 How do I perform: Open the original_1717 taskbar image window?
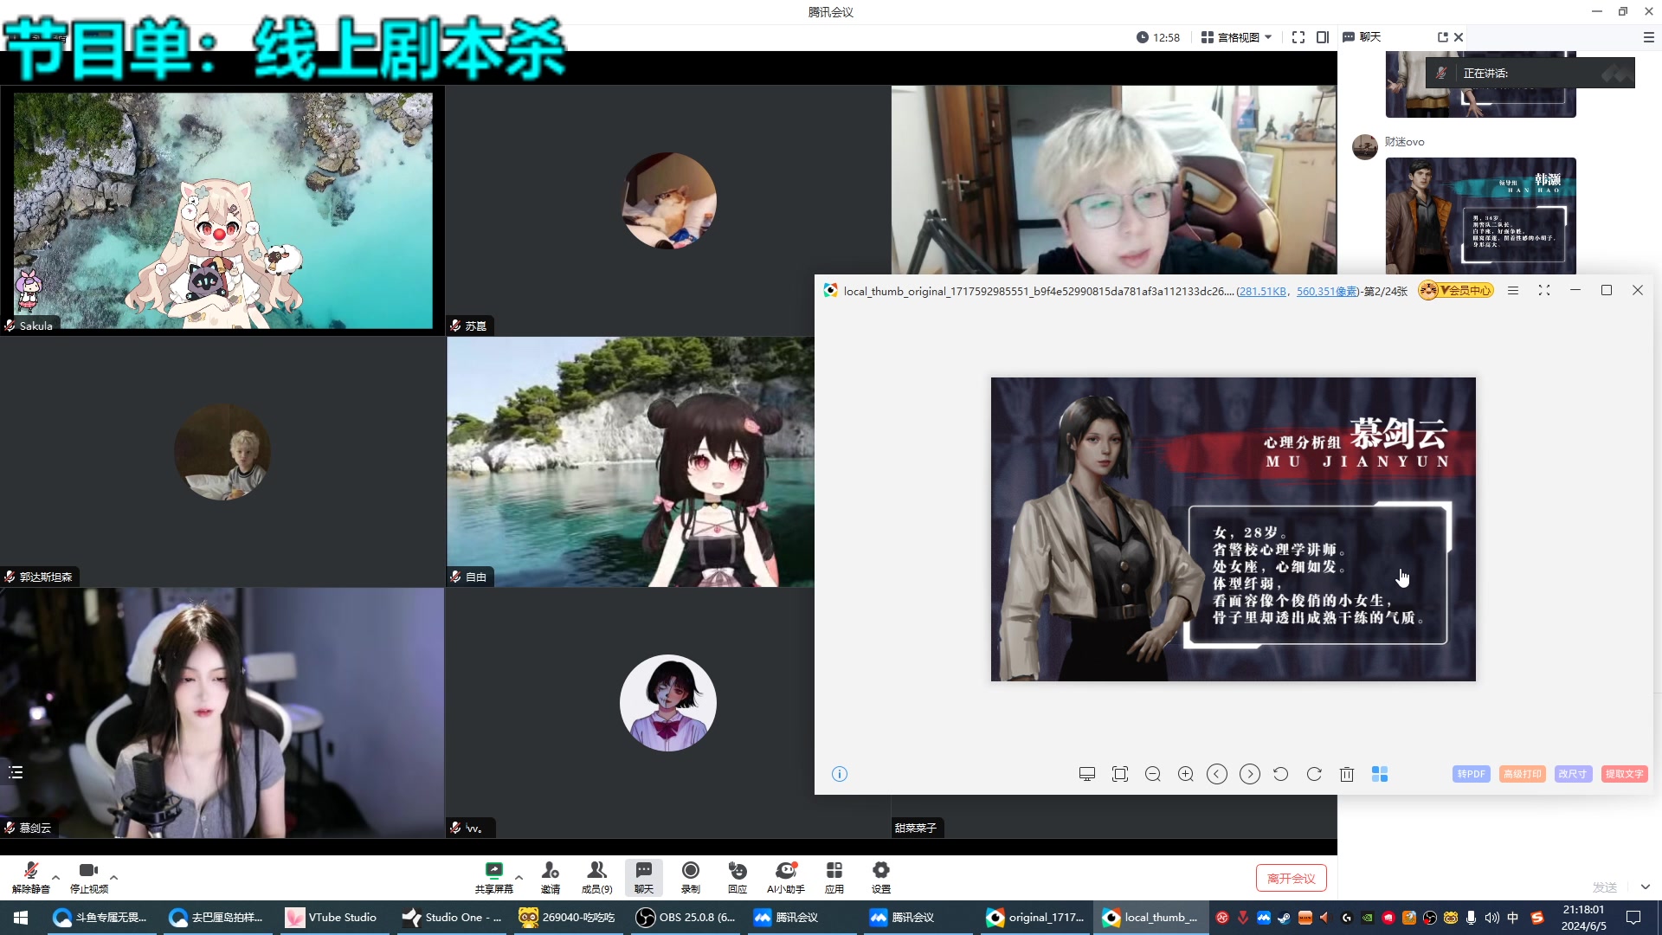coord(1035,917)
